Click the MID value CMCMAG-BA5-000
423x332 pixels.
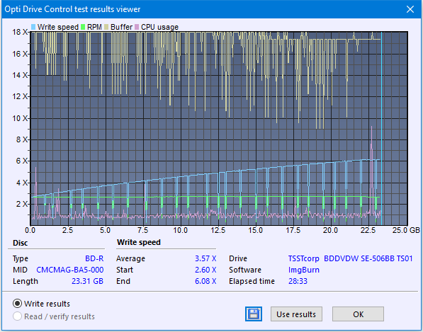(x=70, y=270)
